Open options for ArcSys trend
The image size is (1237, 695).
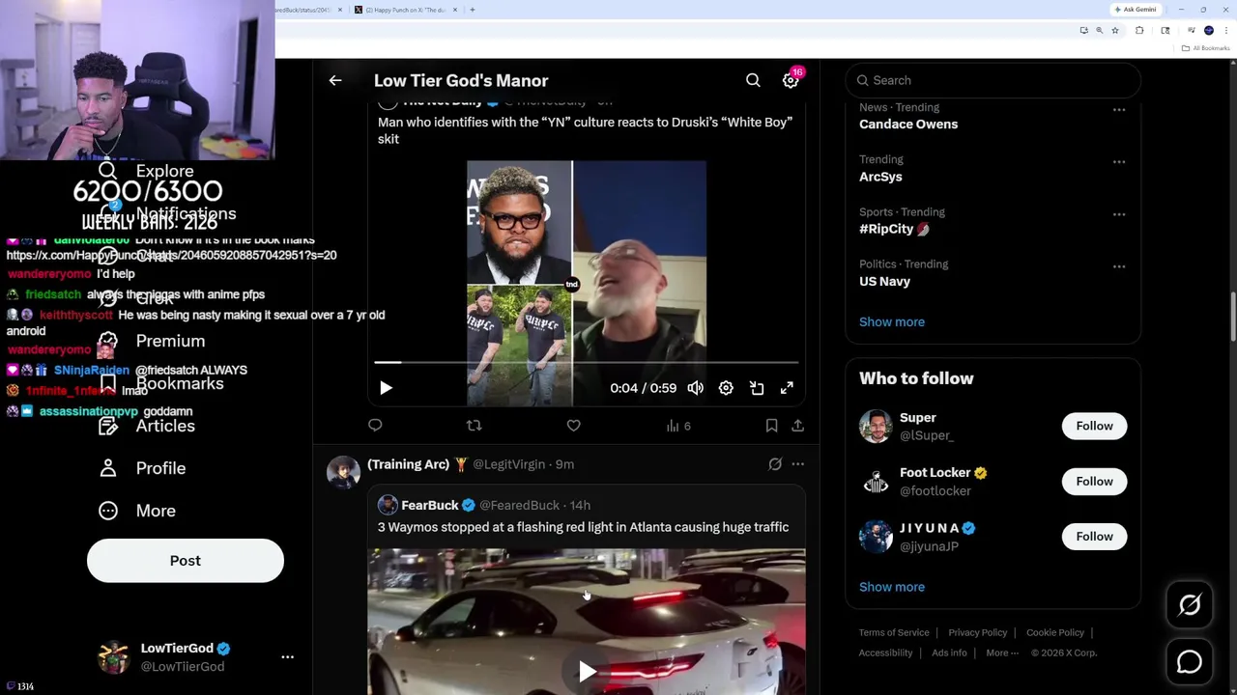pos(1119,162)
